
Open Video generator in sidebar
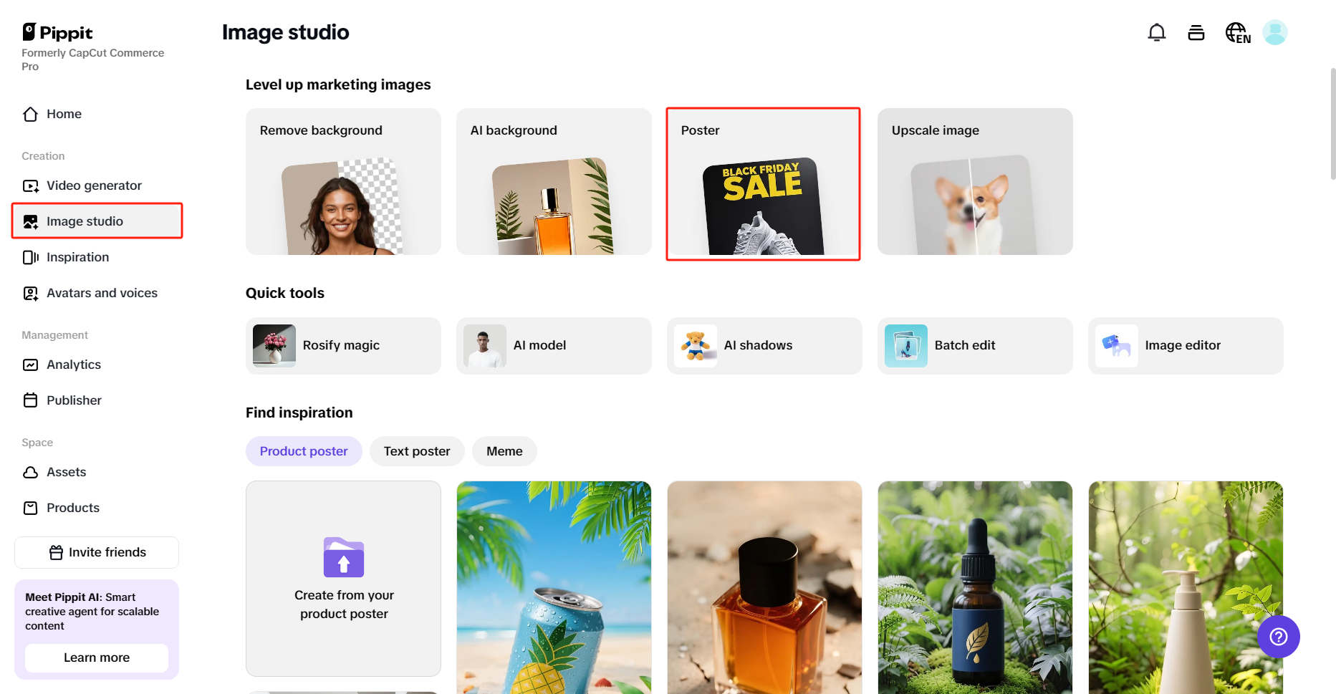(x=94, y=185)
